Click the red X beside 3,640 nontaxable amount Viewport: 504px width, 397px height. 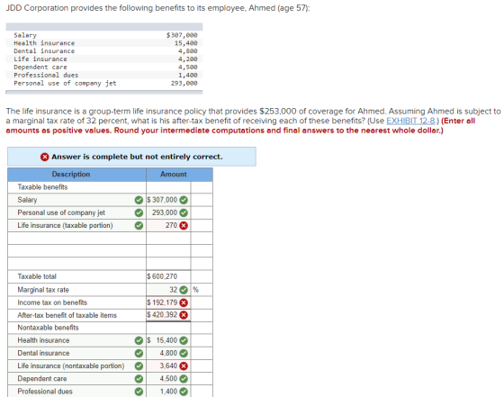click(x=184, y=366)
